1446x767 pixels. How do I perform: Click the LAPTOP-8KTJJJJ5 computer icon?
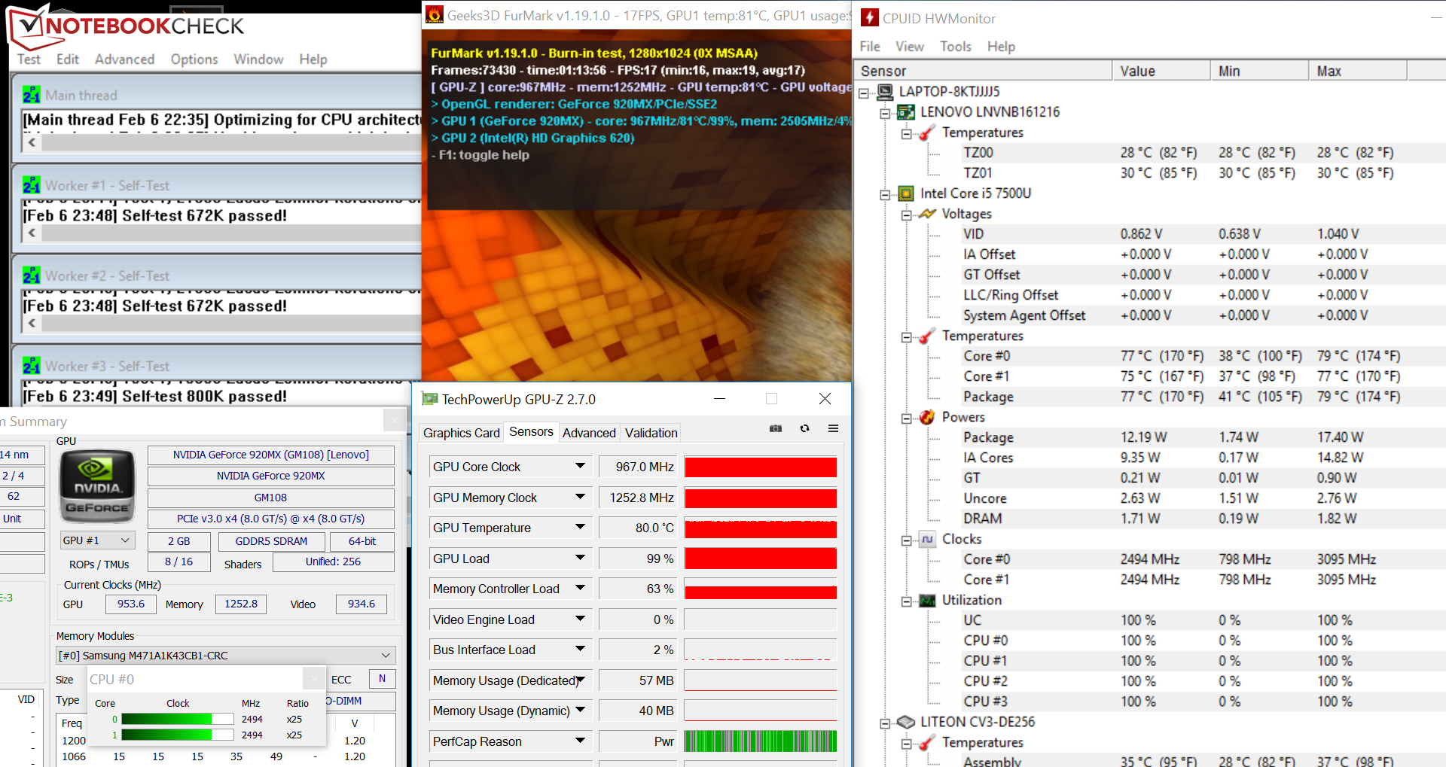886,92
